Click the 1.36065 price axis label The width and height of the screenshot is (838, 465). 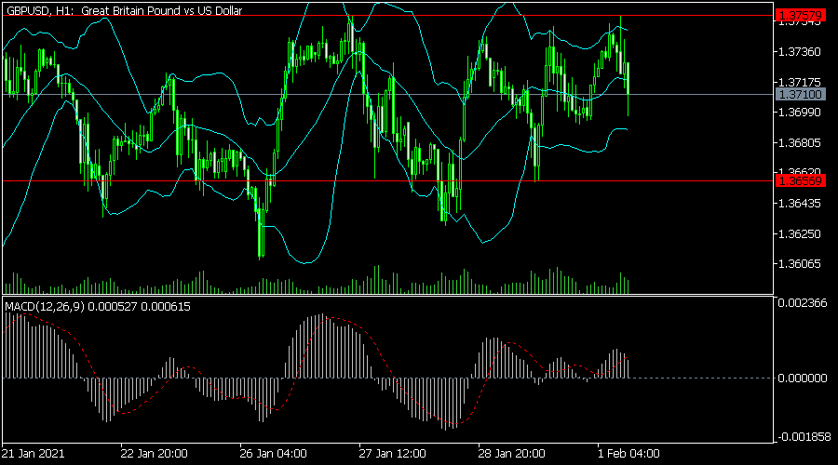tap(799, 265)
